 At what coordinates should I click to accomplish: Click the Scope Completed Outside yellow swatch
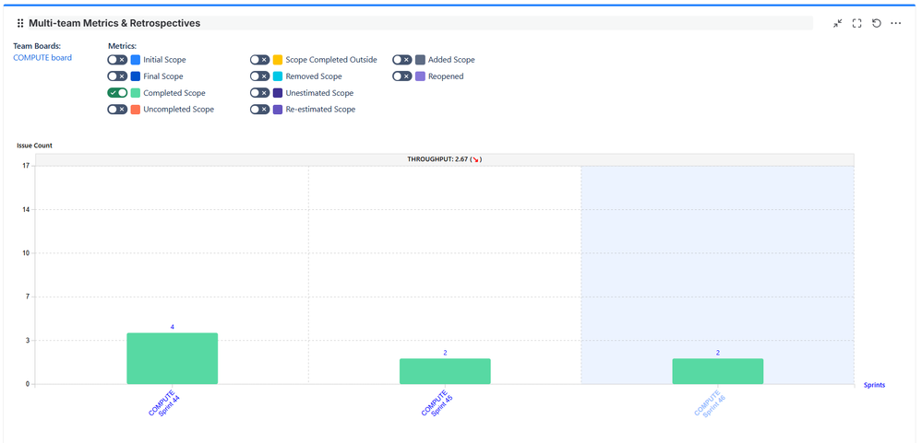(278, 60)
